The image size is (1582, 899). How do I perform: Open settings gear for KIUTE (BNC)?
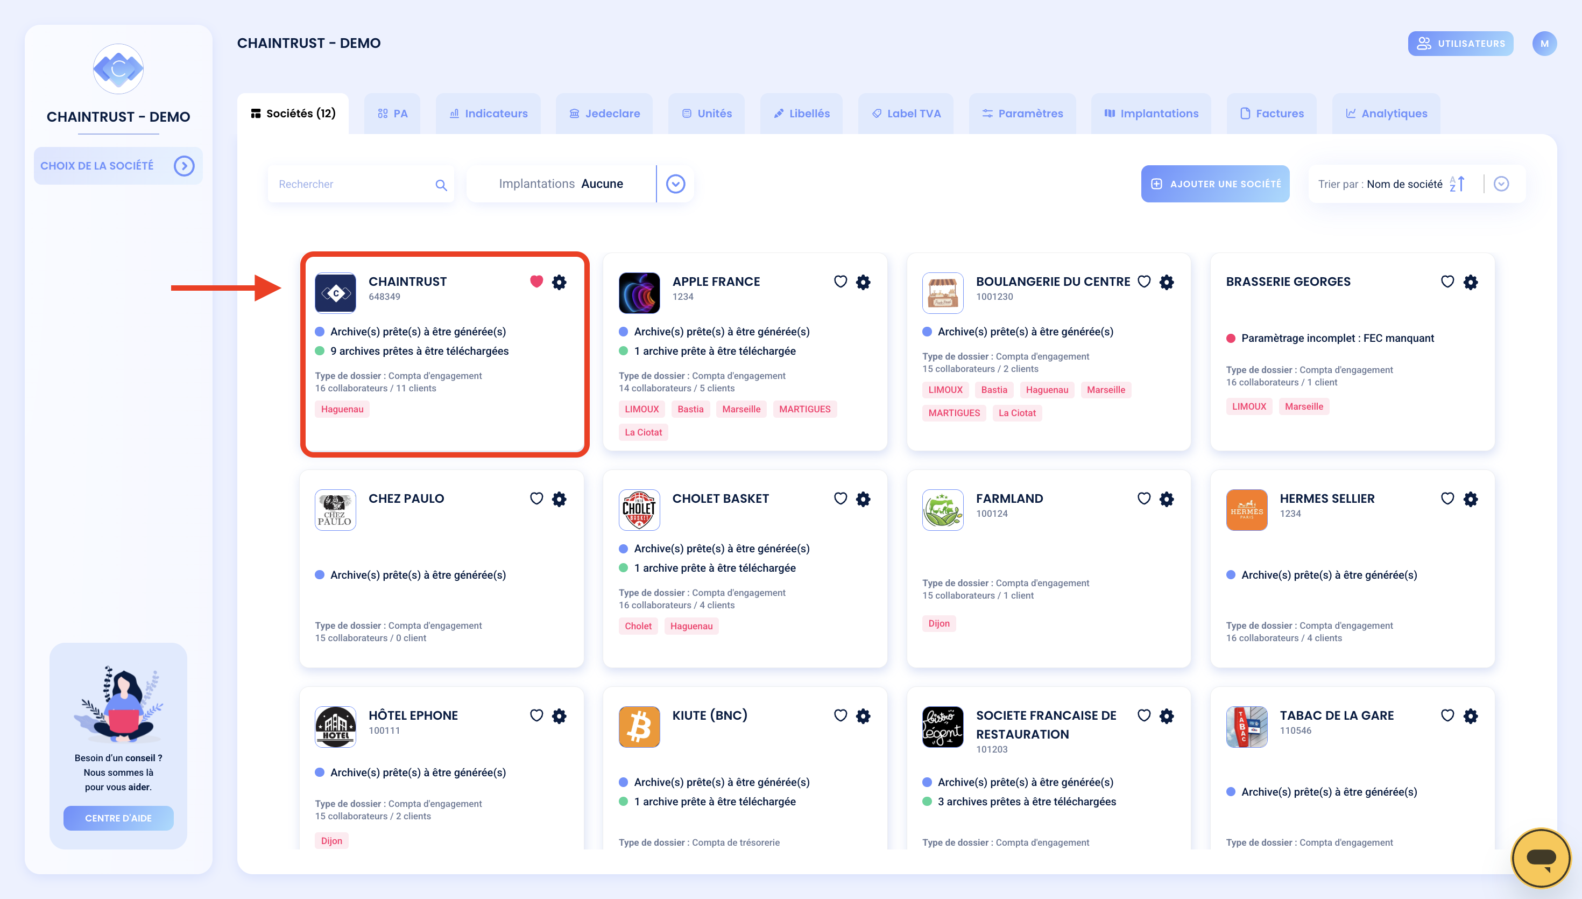[x=863, y=715]
